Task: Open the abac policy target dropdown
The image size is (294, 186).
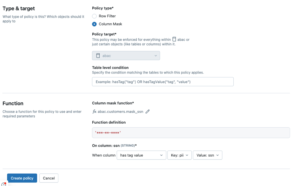Action: 126,56
